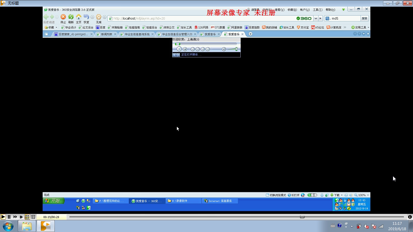
Task: Expand the Restore (恢复) dropdown arrow
Action: click(x=93, y=17)
